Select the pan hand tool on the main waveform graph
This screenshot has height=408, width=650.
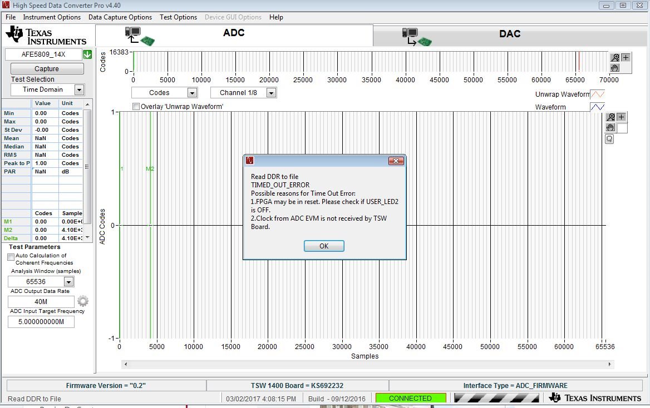[x=610, y=128]
